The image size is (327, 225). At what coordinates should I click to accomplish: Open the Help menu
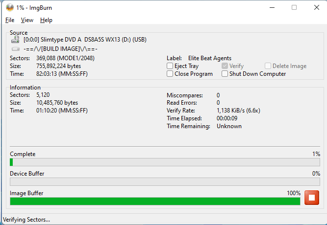(x=46, y=20)
